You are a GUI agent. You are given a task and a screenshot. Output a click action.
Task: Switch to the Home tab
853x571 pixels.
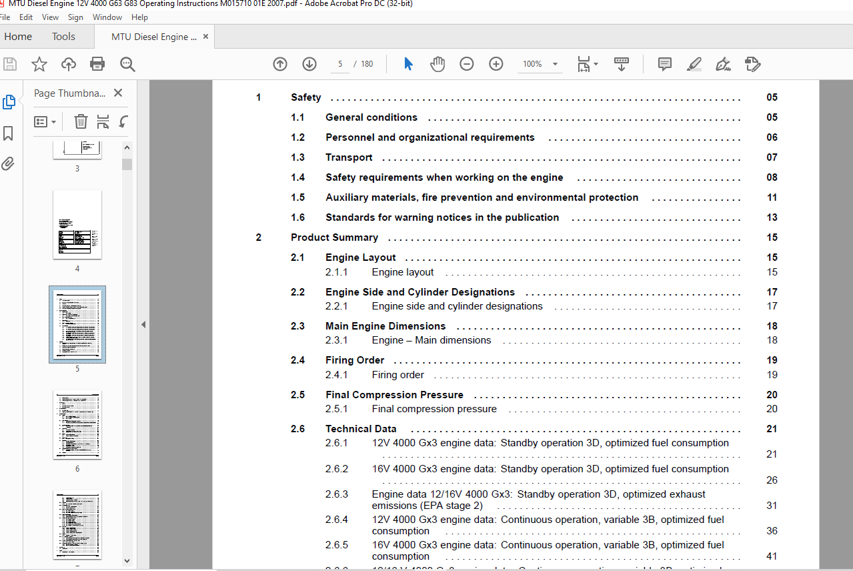(18, 37)
